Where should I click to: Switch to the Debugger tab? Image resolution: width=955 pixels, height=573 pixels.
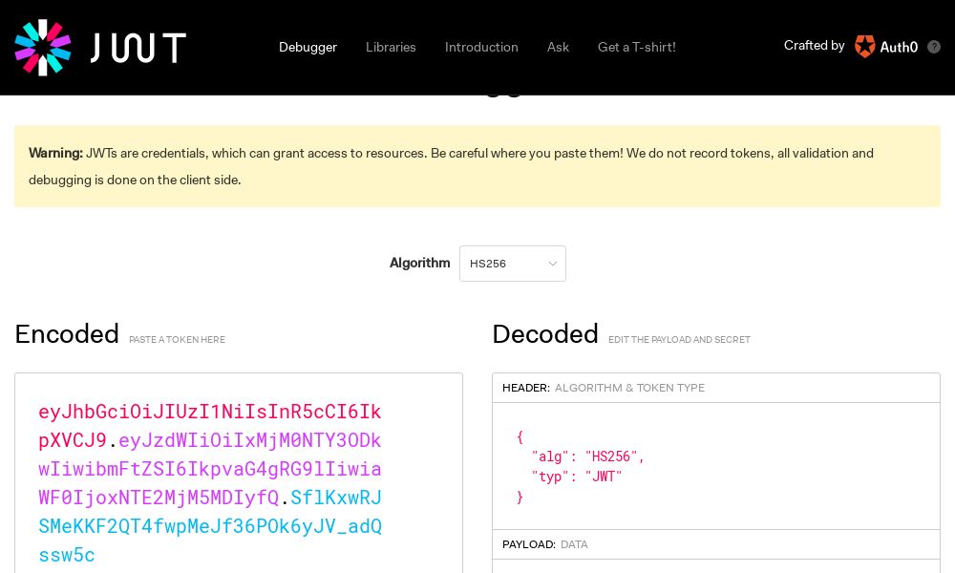(308, 47)
